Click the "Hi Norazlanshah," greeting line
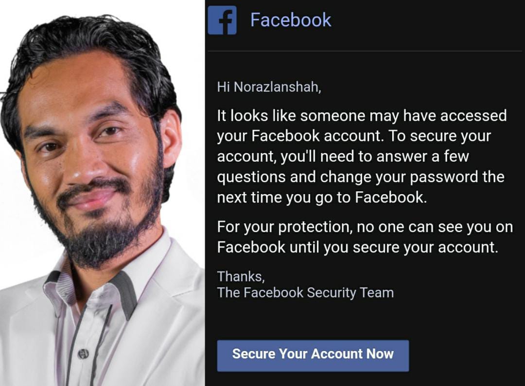The image size is (525, 386). [x=269, y=87]
